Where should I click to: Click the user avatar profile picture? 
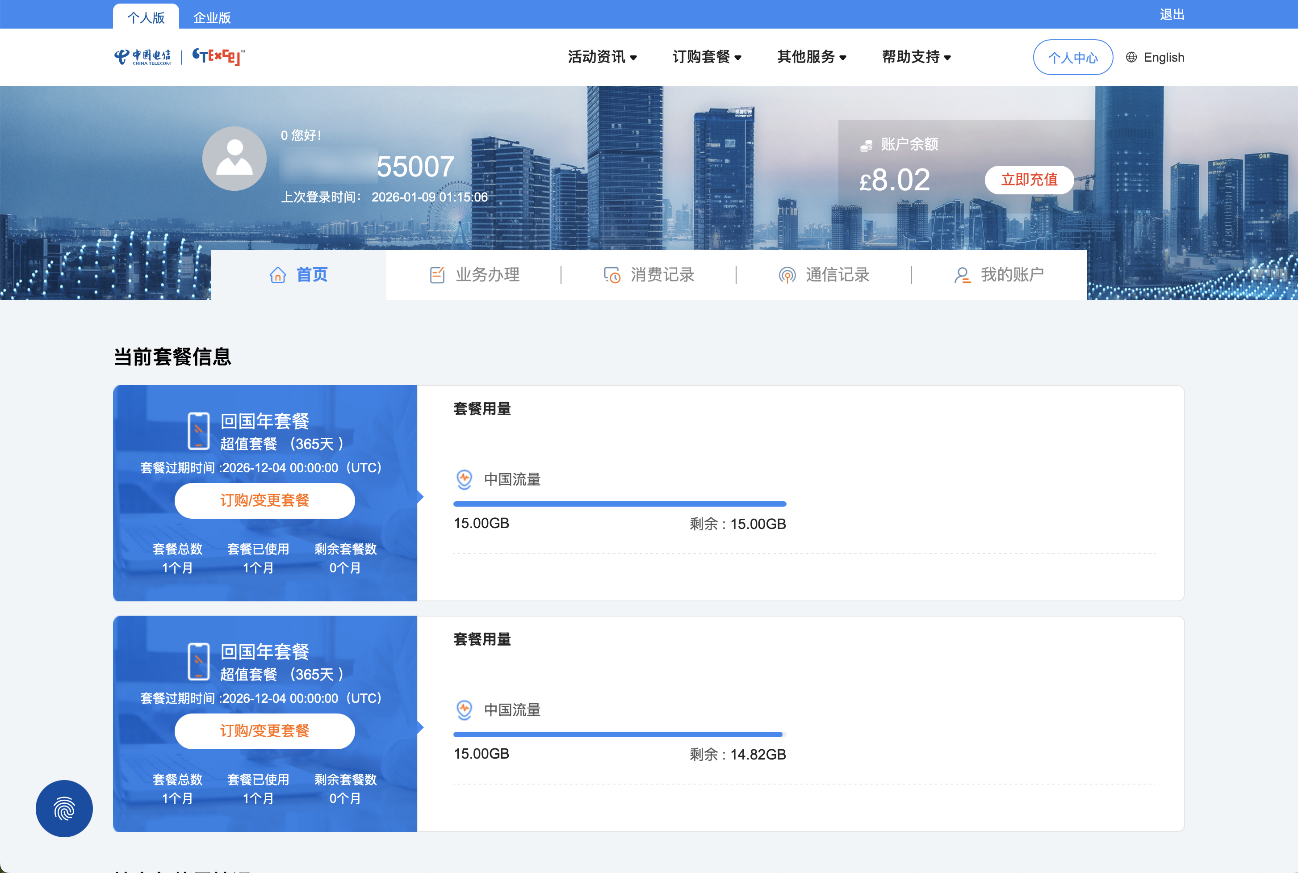(x=234, y=159)
